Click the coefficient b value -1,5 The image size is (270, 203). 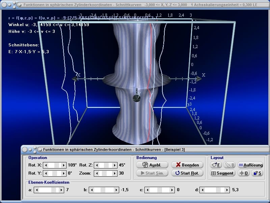pos(125,190)
